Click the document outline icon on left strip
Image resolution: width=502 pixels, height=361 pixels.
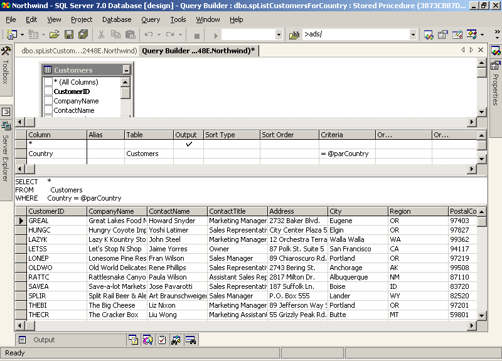point(6,112)
